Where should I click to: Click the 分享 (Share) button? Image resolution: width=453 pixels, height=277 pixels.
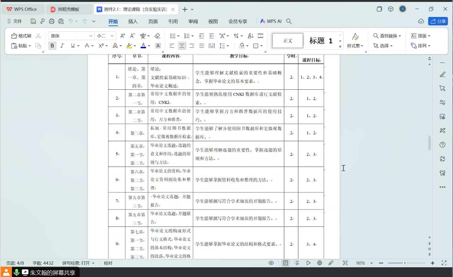438,21
